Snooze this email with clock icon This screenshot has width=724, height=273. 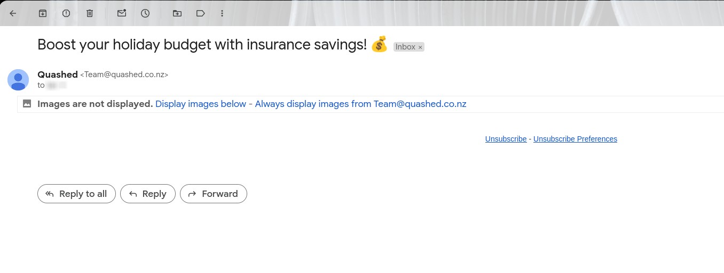point(145,13)
